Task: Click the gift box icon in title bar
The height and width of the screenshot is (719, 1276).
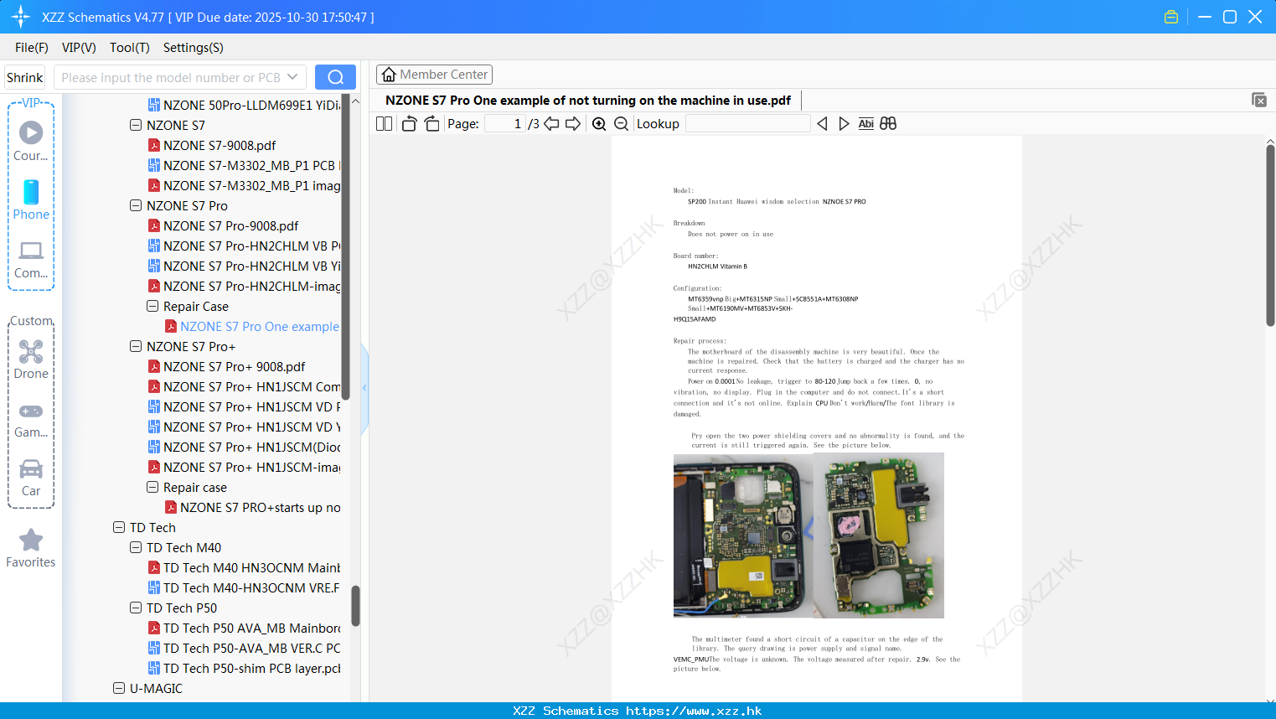Action: pos(1171,17)
